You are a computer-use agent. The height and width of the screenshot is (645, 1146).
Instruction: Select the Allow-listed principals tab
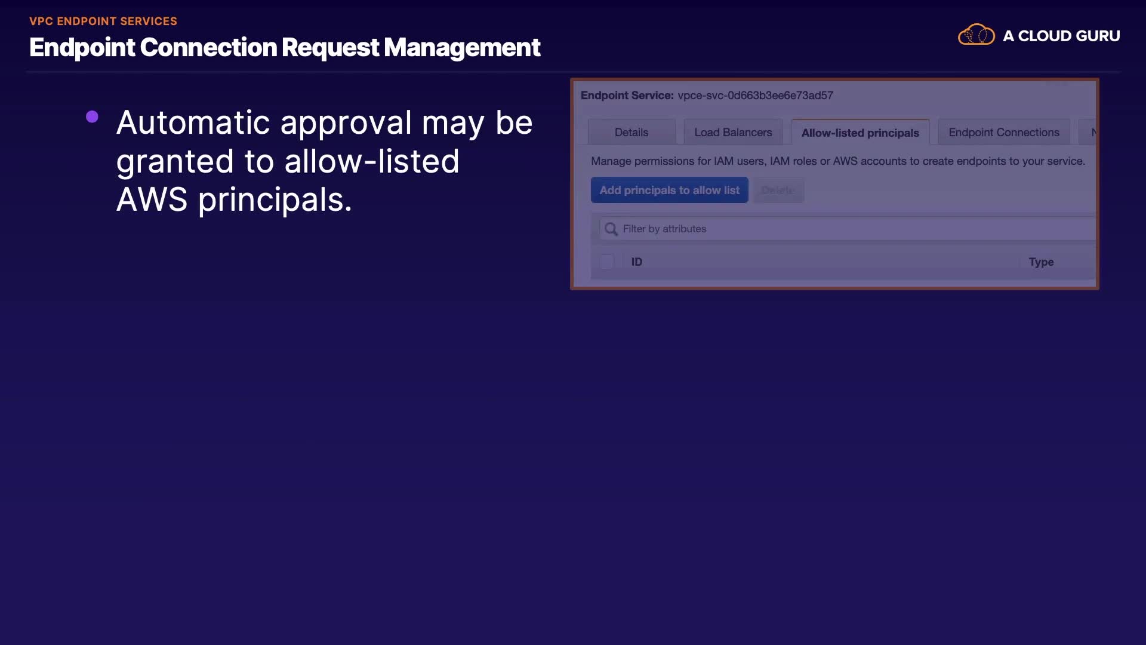click(860, 133)
